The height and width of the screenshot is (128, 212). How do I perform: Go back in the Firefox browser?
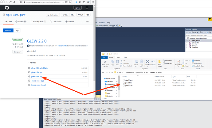click(2, 2)
